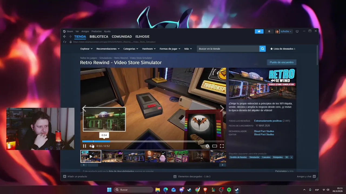This screenshot has width=346, height=194.
Task: Open Amigos y chat panel
Action: click(306, 176)
